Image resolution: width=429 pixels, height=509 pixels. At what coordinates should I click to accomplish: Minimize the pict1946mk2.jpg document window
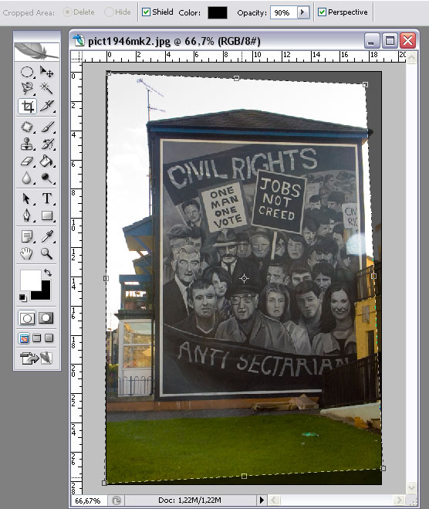click(x=372, y=41)
